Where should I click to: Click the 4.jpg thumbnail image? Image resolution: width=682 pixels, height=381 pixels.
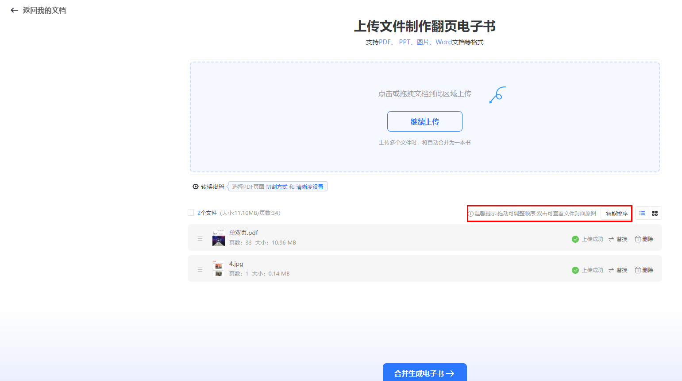point(219,269)
